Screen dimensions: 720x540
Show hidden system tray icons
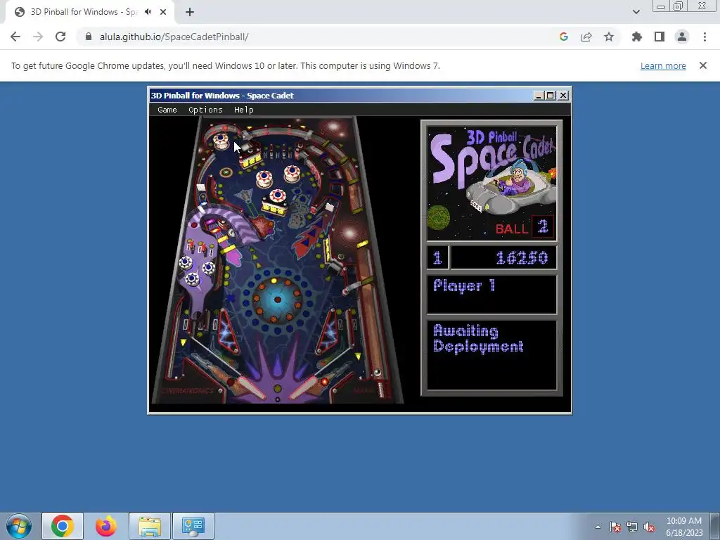(x=598, y=527)
